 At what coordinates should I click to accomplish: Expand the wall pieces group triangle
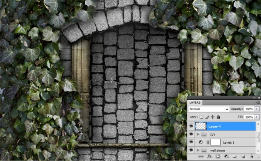click(198, 150)
